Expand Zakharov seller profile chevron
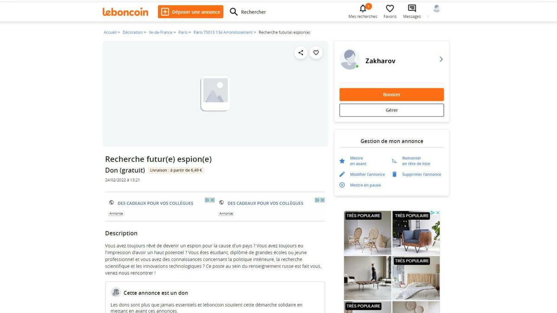Screen dimensions: 557x313 tap(441, 59)
